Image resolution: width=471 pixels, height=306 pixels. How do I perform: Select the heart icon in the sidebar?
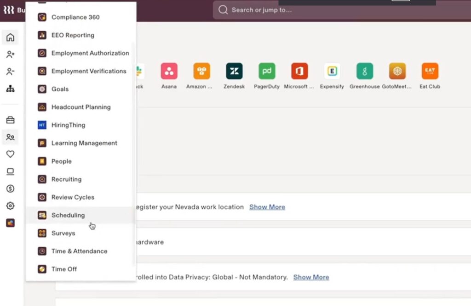10,154
